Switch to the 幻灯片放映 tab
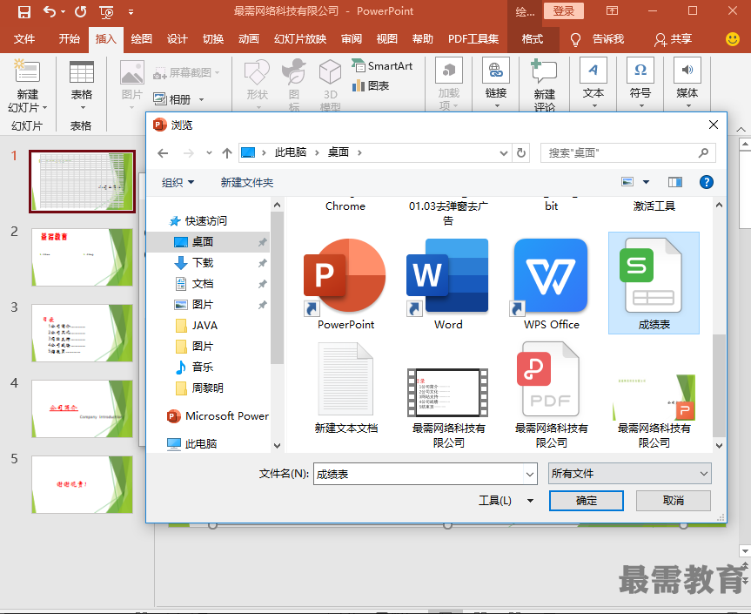 pyautogui.click(x=300, y=39)
